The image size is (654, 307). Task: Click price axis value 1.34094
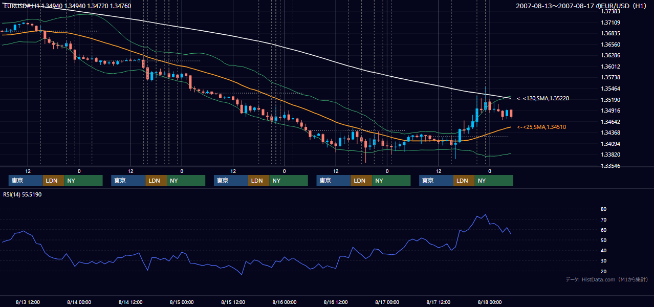[x=611, y=144]
